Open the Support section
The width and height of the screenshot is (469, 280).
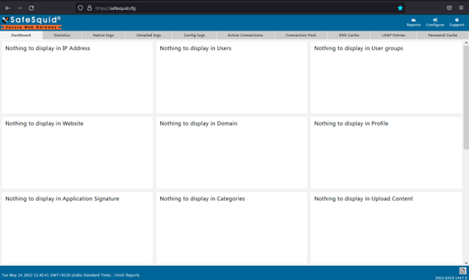point(457,23)
